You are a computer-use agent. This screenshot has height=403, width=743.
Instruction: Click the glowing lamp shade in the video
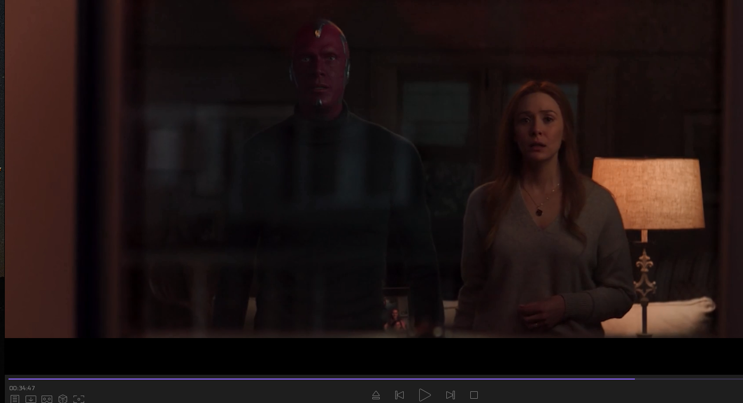coord(648,193)
